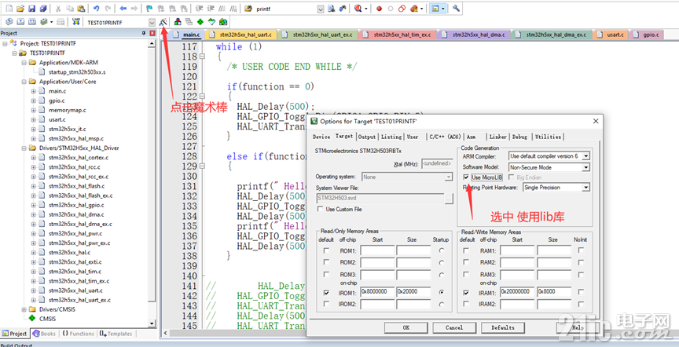Uncheck the IRAM1 default checkbox
The height and width of the screenshot is (347, 679).
pyautogui.click(x=466, y=292)
